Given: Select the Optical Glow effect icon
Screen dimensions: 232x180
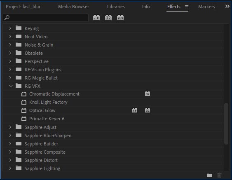Looking at the screenshot, I should 24,110.
